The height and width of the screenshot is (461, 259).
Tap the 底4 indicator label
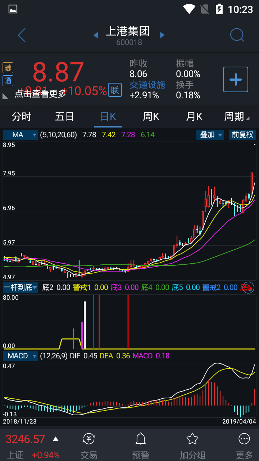pos(147,287)
